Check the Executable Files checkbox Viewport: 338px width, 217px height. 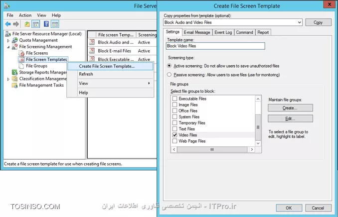(175, 99)
